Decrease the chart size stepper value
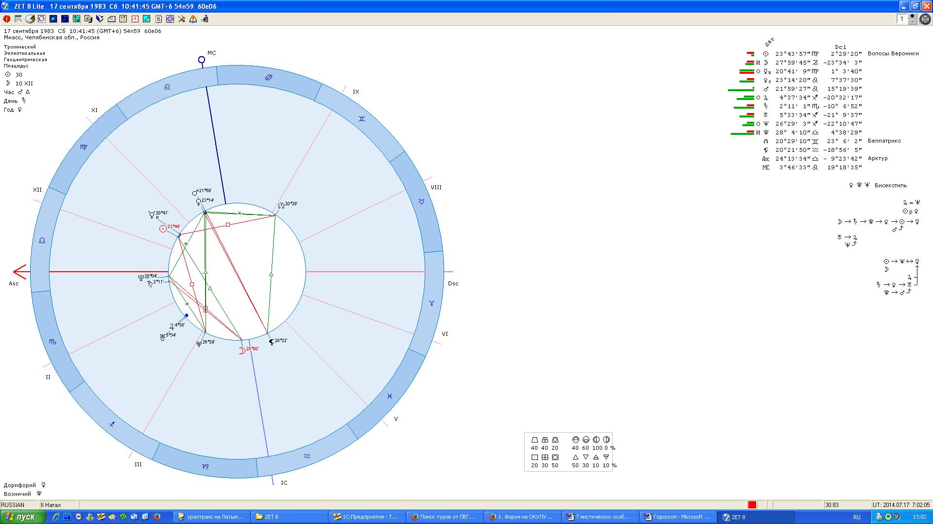The height and width of the screenshot is (524, 933). tap(912, 22)
